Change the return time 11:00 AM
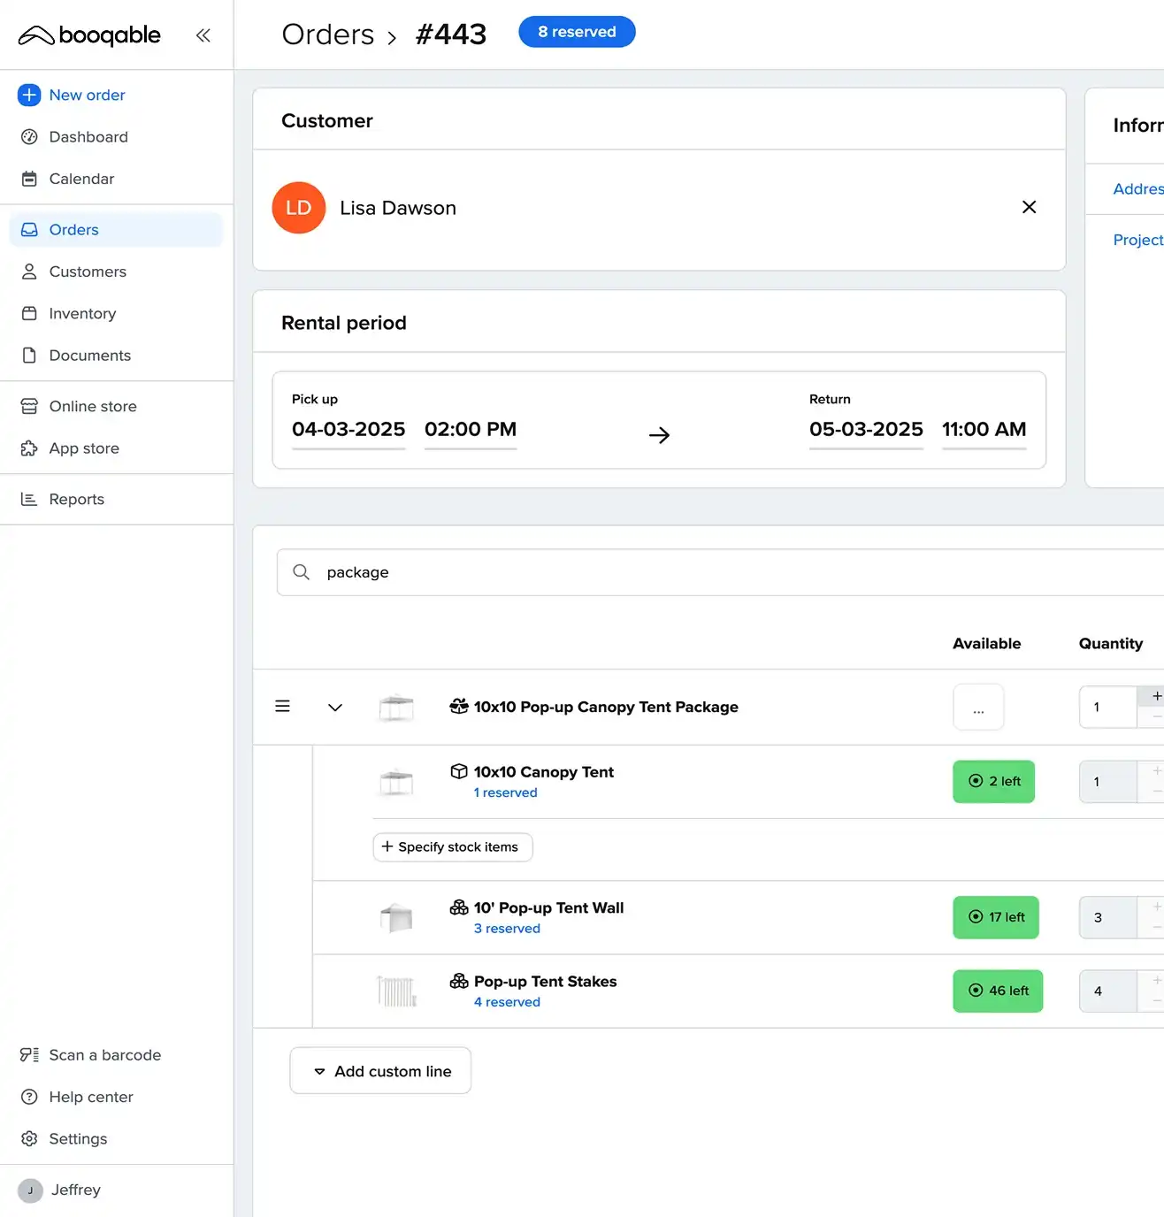This screenshot has height=1217, width=1164. tap(984, 430)
